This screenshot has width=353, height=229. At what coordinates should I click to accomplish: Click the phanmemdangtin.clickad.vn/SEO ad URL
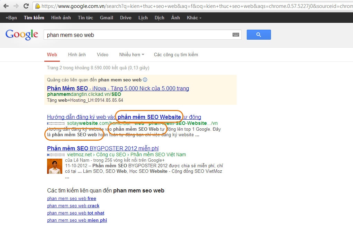point(84,94)
